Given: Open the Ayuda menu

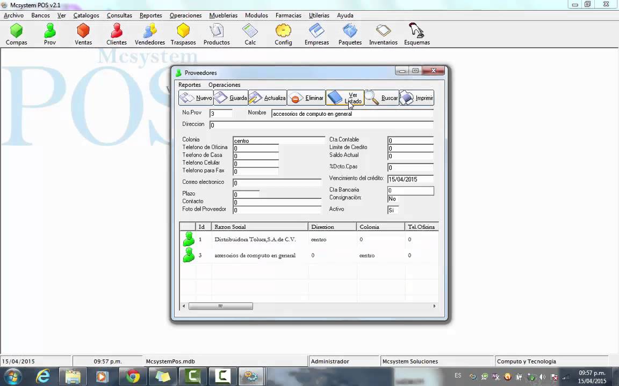Looking at the screenshot, I should (x=345, y=16).
